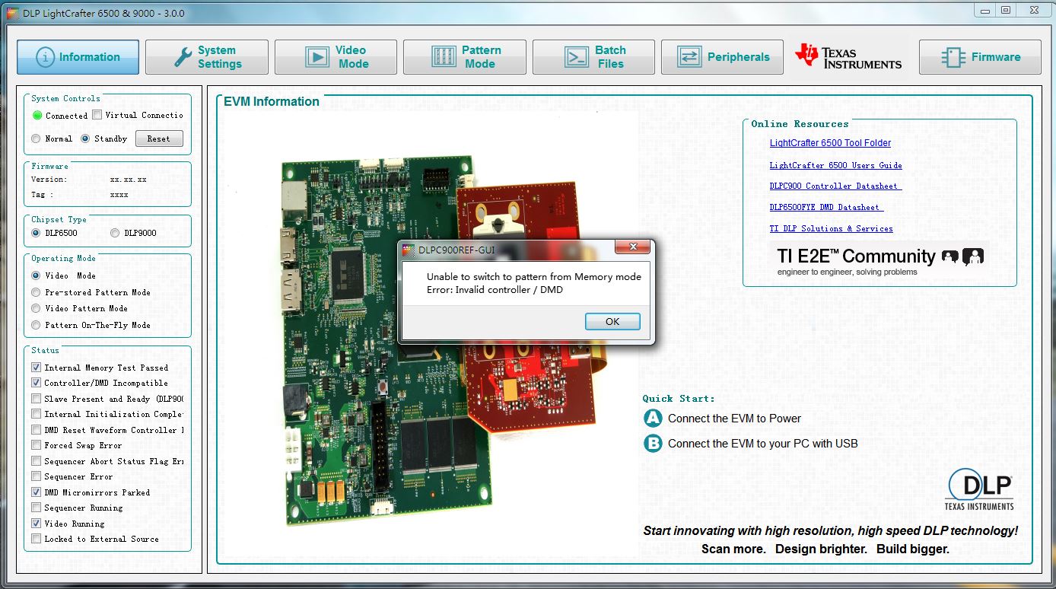Viewport: 1056px width, 589px height.
Task: Click OK in the error dialog
Action: point(612,321)
